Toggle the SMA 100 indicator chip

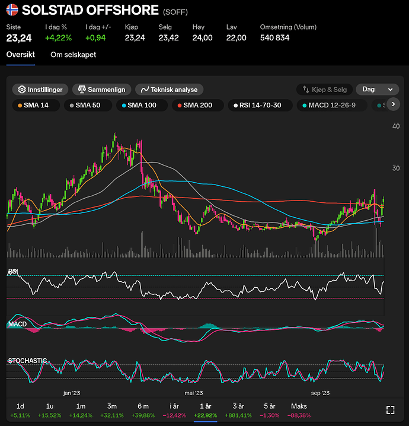[x=142, y=105]
